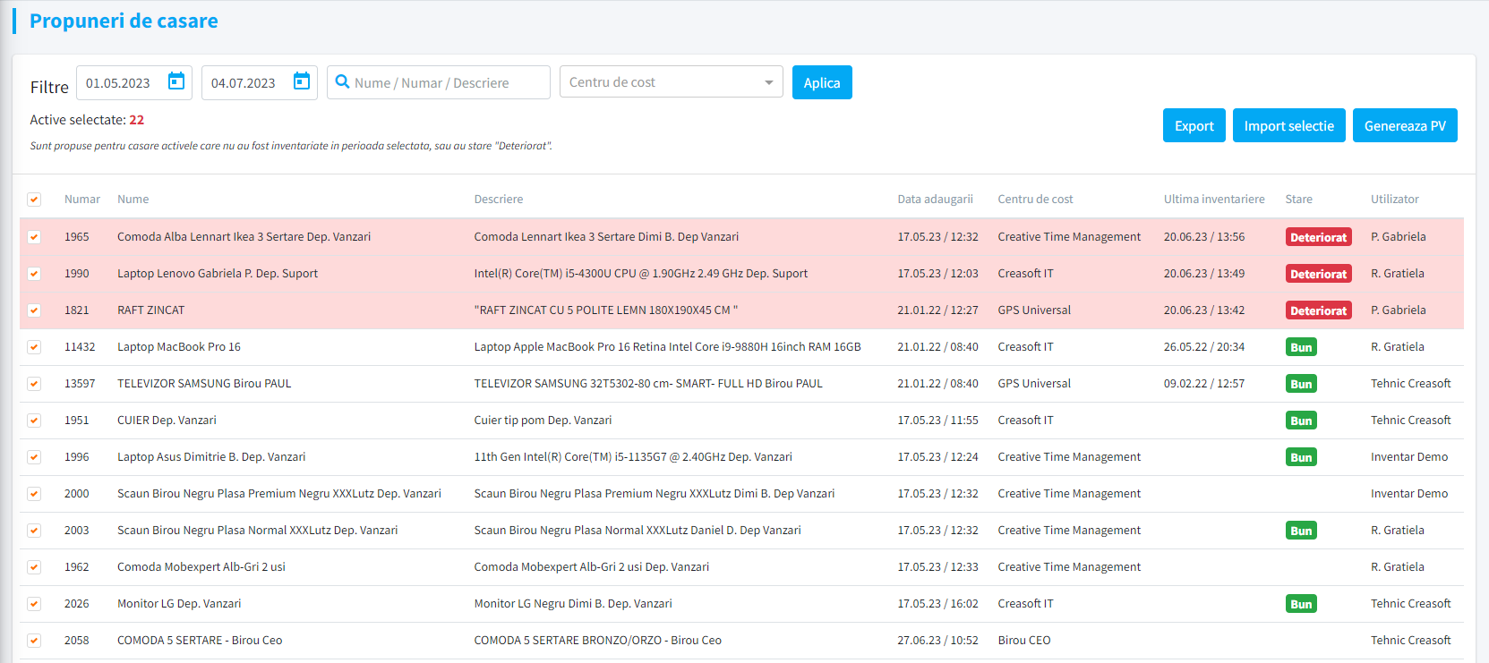Sort by Stare column header

coord(1299,200)
